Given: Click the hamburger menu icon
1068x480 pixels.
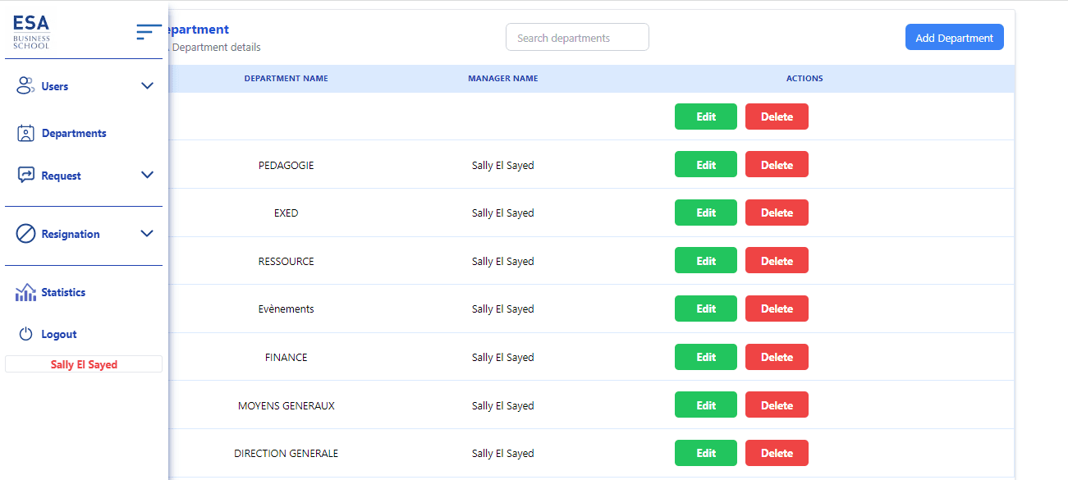Looking at the screenshot, I should click(x=149, y=32).
